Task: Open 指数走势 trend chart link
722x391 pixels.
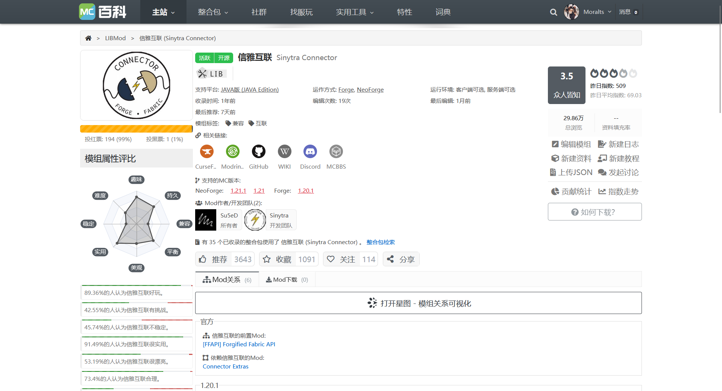Action: [x=618, y=192]
